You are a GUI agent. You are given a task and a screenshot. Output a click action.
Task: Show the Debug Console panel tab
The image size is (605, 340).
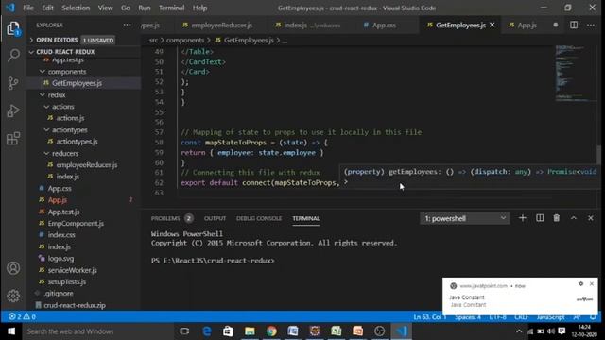click(x=259, y=218)
